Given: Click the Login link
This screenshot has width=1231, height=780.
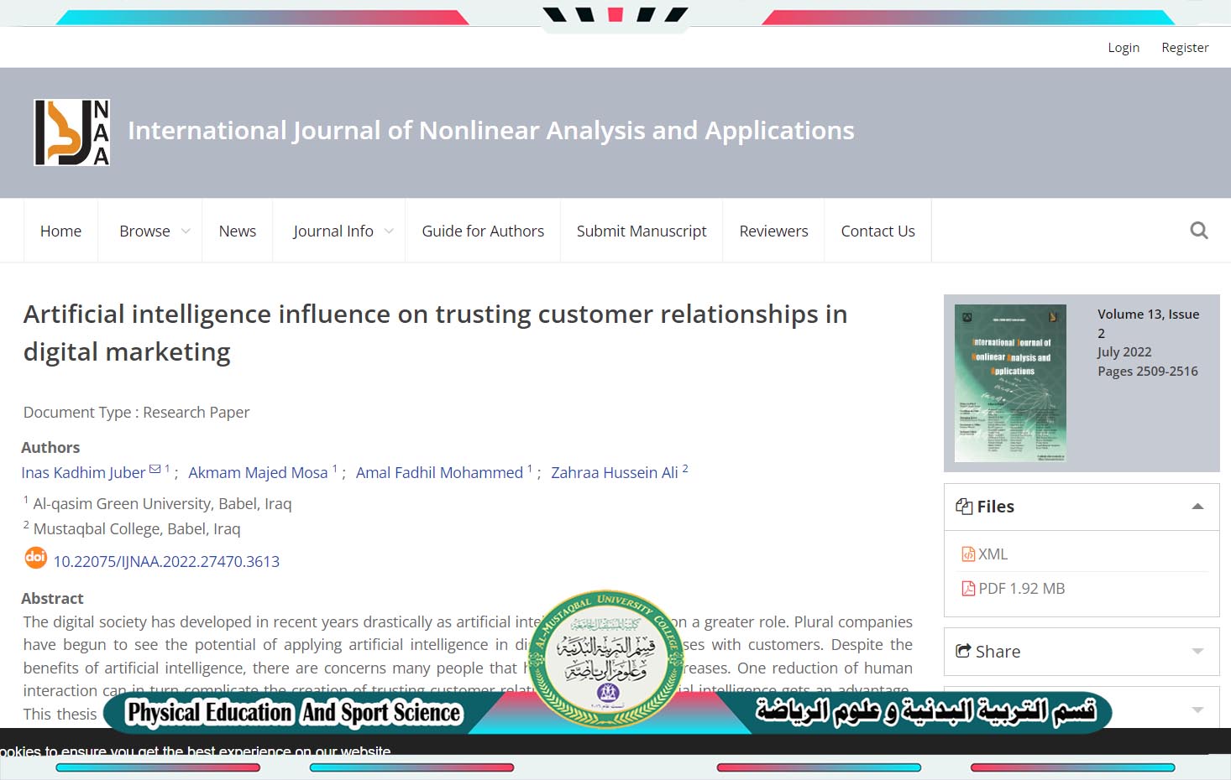Looking at the screenshot, I should click(1123, 48).
